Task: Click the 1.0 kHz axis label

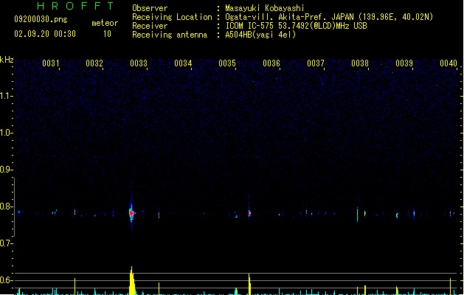Action: [7, 133]
